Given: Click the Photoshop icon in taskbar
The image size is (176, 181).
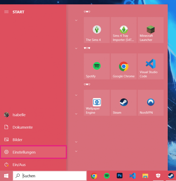Looking at the screenshot, I should pos(120,176).
